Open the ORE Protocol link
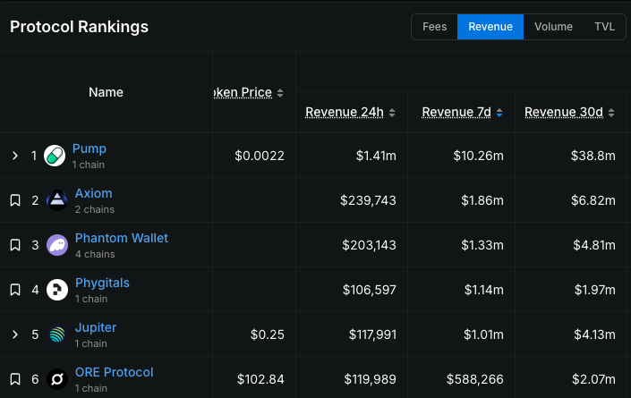This screenshot has width=631, height=398. [115, 372]
